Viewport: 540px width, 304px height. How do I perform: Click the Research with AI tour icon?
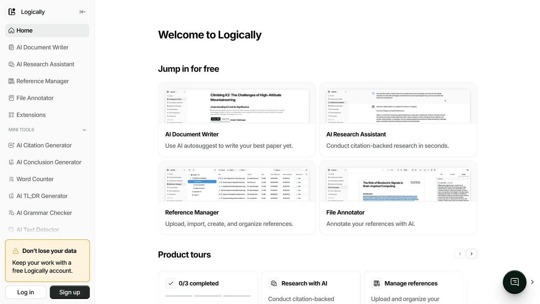273,283
